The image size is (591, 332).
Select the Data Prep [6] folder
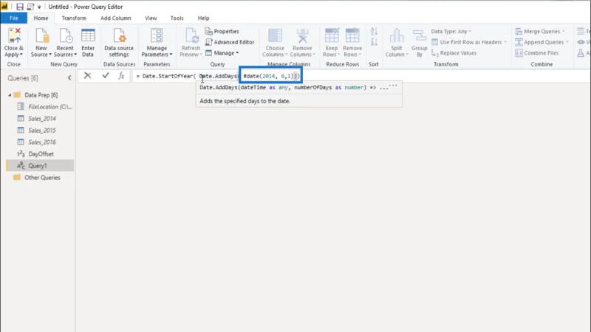pos(41,95)
